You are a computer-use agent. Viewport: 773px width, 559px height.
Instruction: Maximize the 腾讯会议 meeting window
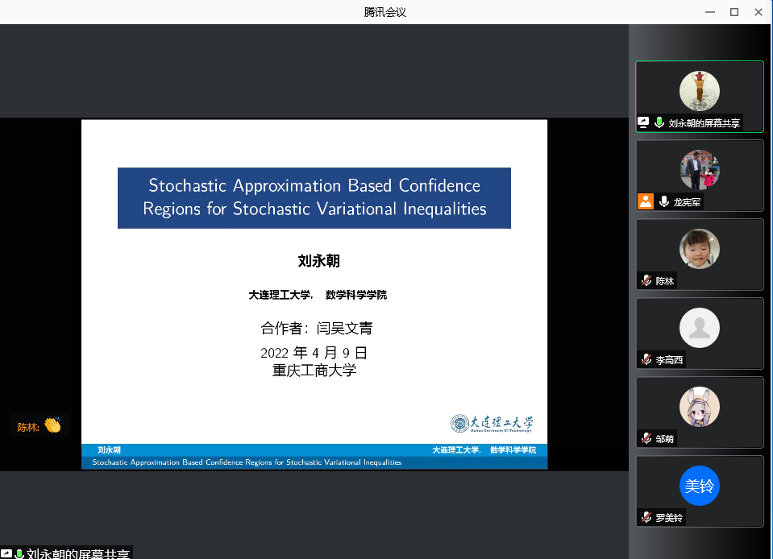tap(734, 11)
